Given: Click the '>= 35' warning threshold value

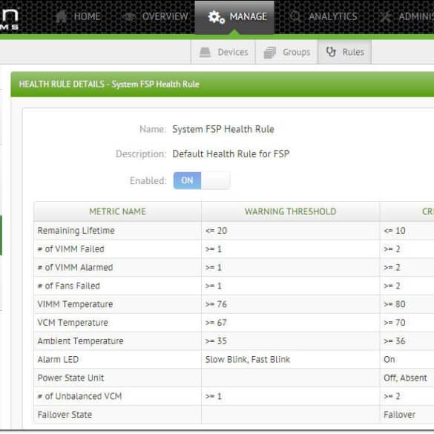Looking at the screenshot, I should (216, 341).
